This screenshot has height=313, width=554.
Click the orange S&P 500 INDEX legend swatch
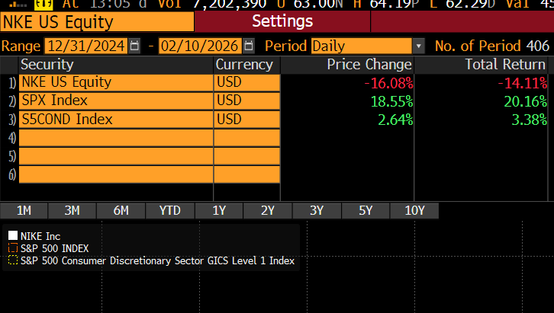(13, 248)
